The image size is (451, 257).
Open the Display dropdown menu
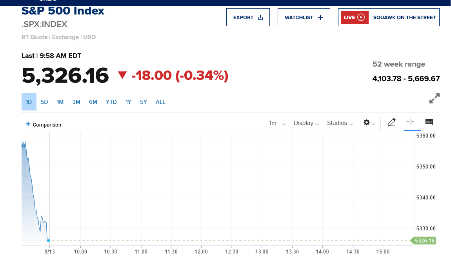tap(306, 123)
